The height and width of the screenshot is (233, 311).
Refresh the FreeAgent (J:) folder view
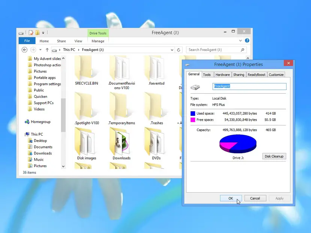[x=178, y=50]
